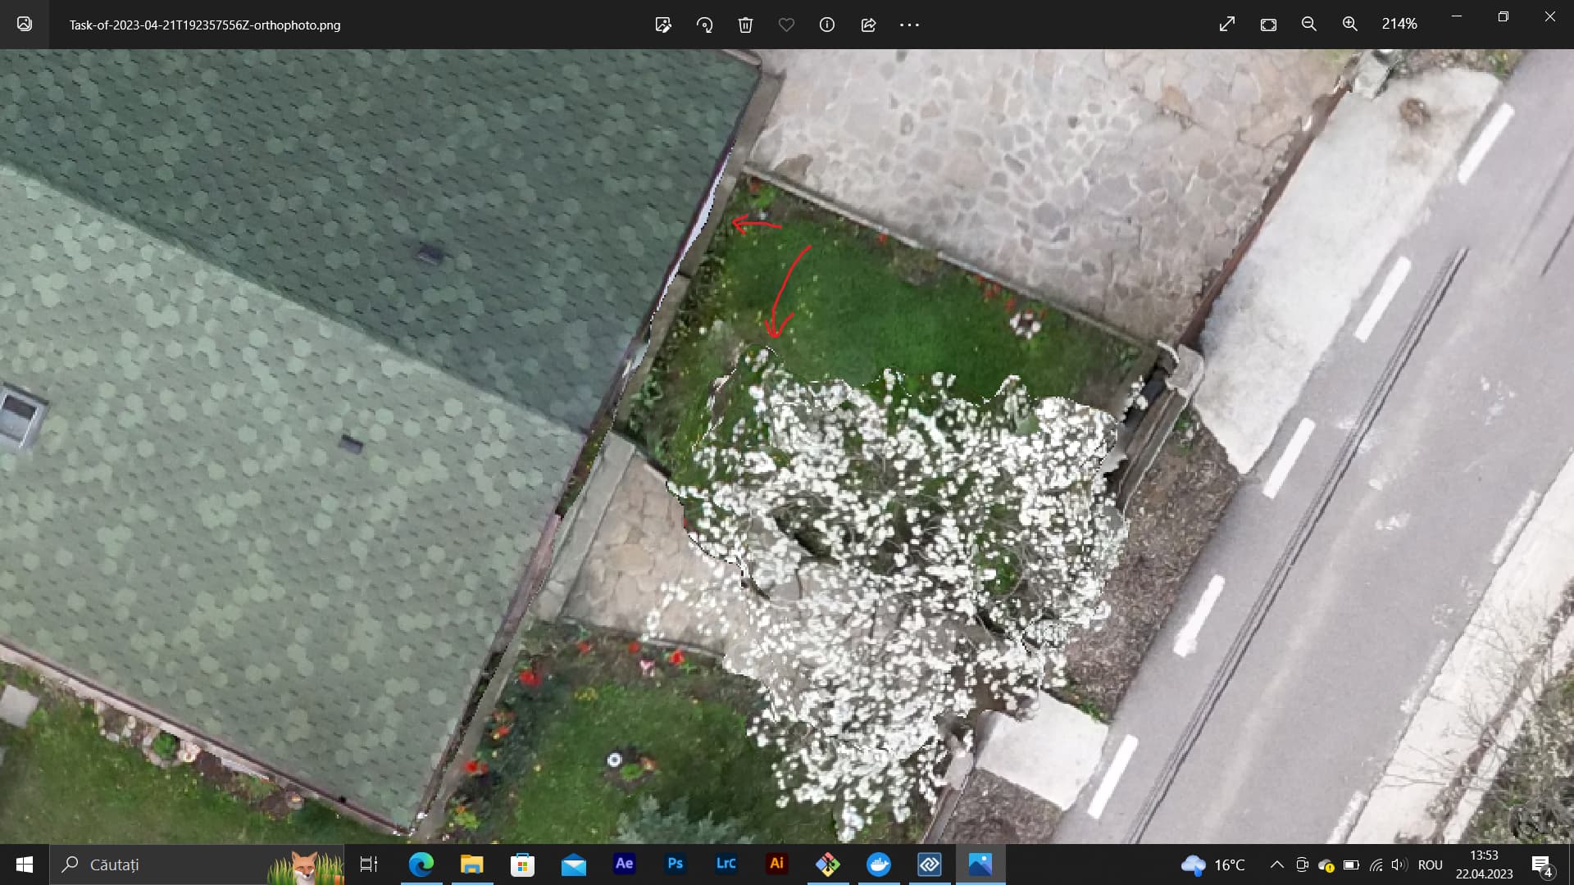This screenshot has width=1574, height=885.
Task: Zoom into the image
Action: [x=1349, y=24]
